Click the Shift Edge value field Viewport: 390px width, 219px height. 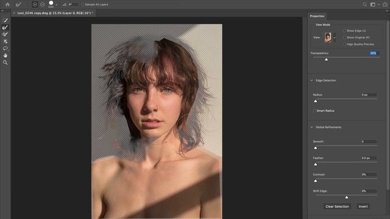[369, 191]
